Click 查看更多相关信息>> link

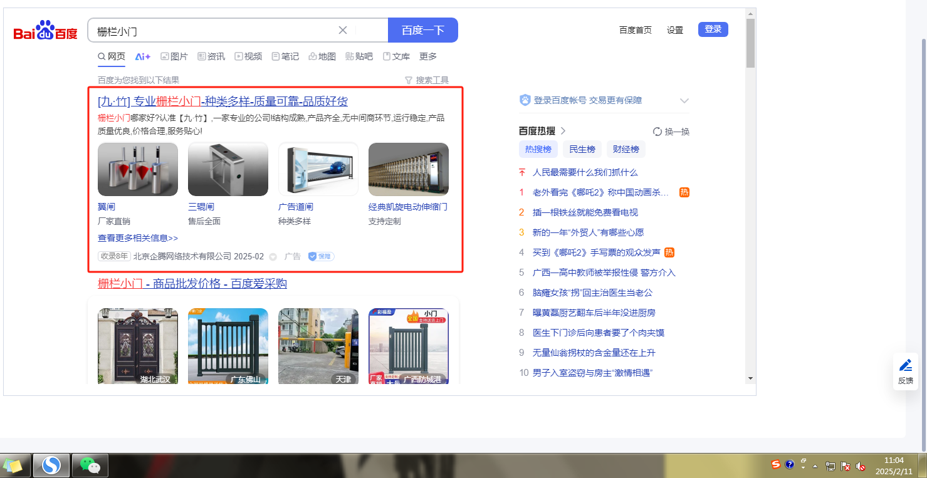click(x=138, y=238)
